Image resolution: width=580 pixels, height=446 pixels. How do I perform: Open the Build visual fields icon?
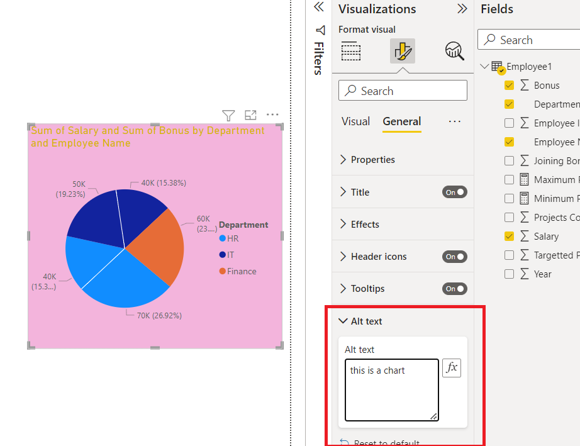[350, 51]
